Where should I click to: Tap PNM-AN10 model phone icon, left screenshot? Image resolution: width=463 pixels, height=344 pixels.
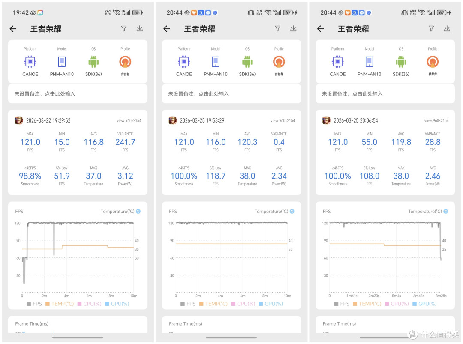point(62,62)
